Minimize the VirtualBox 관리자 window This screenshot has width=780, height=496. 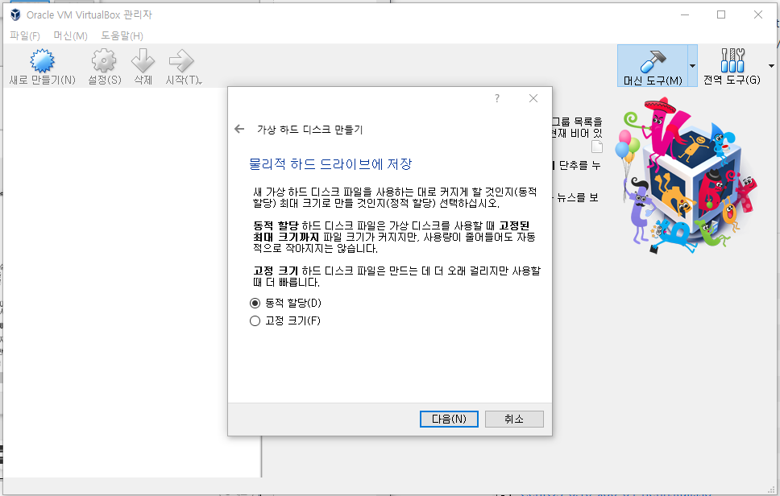(x=685, y=15)
